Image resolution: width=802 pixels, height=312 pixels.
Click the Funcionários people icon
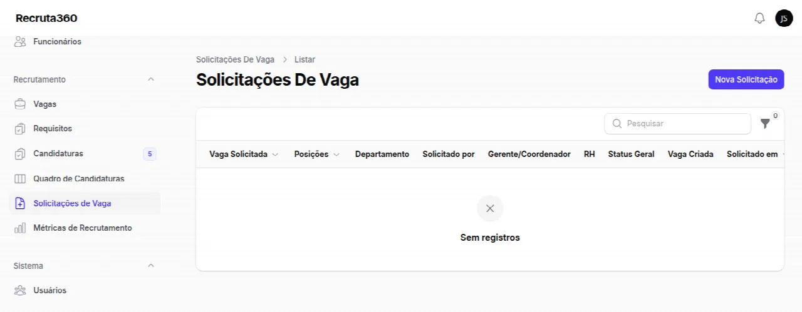click(x=20, y=42)
